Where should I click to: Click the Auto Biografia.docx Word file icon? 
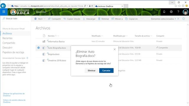pyautogui.click(x=44, y=48)
